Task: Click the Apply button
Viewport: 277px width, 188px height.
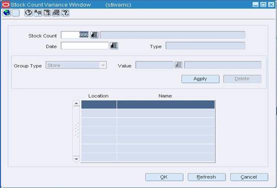Action: point(200,79)
